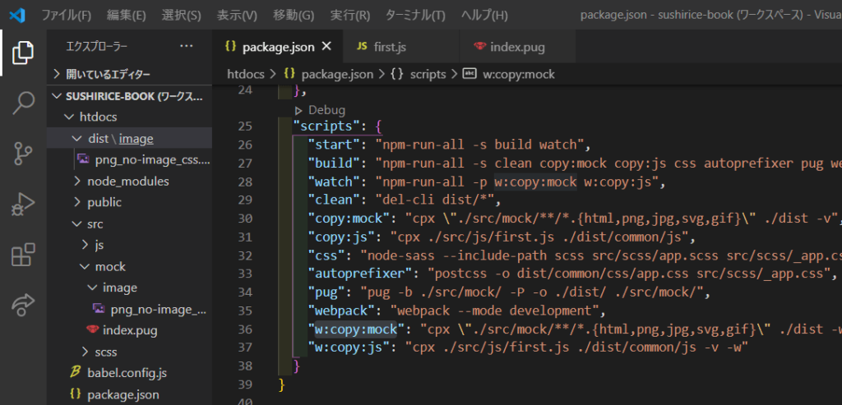Select the package.json editor tab

(278, 47)
